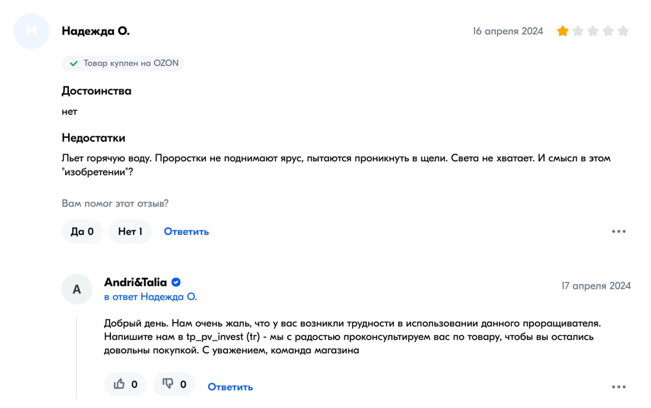Mark the review as helpful with Да
The image size is (651, 408).
pos(82,231)
